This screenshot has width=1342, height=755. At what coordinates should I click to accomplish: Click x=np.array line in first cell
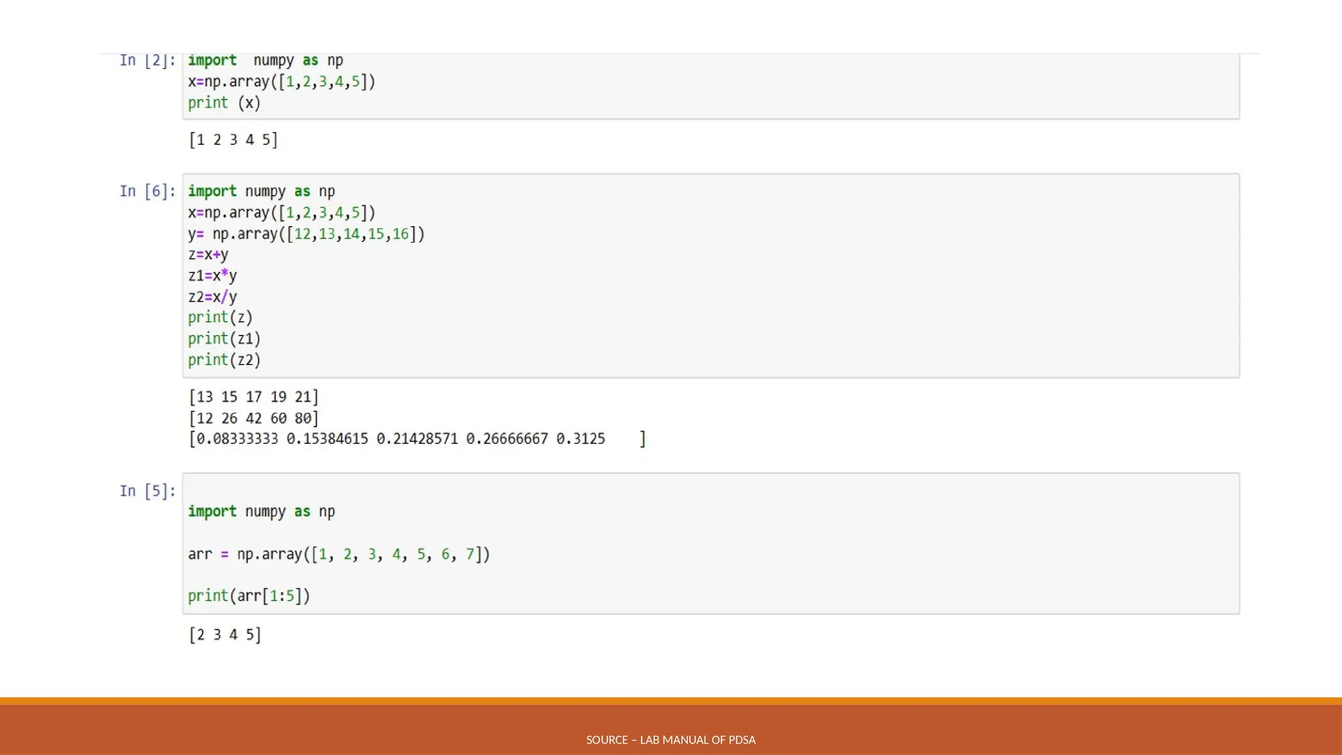[281, 82]
